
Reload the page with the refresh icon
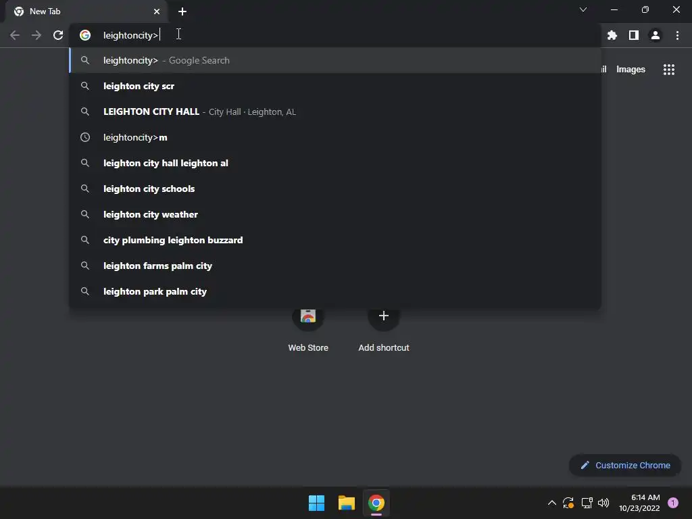coord(58,35)
